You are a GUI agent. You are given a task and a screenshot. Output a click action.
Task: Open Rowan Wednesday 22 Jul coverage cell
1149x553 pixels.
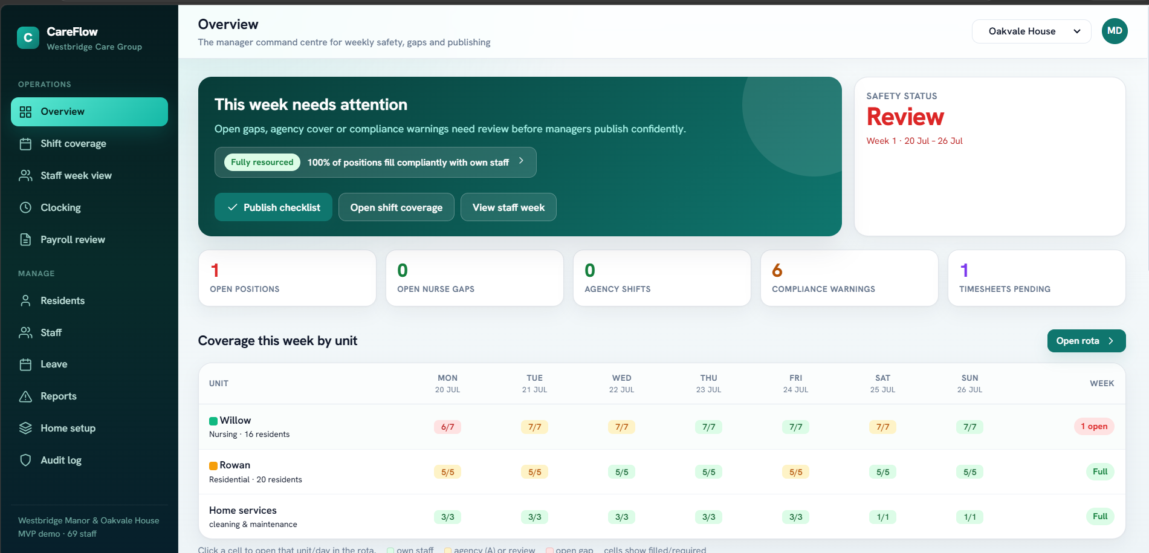pos(621,472)
